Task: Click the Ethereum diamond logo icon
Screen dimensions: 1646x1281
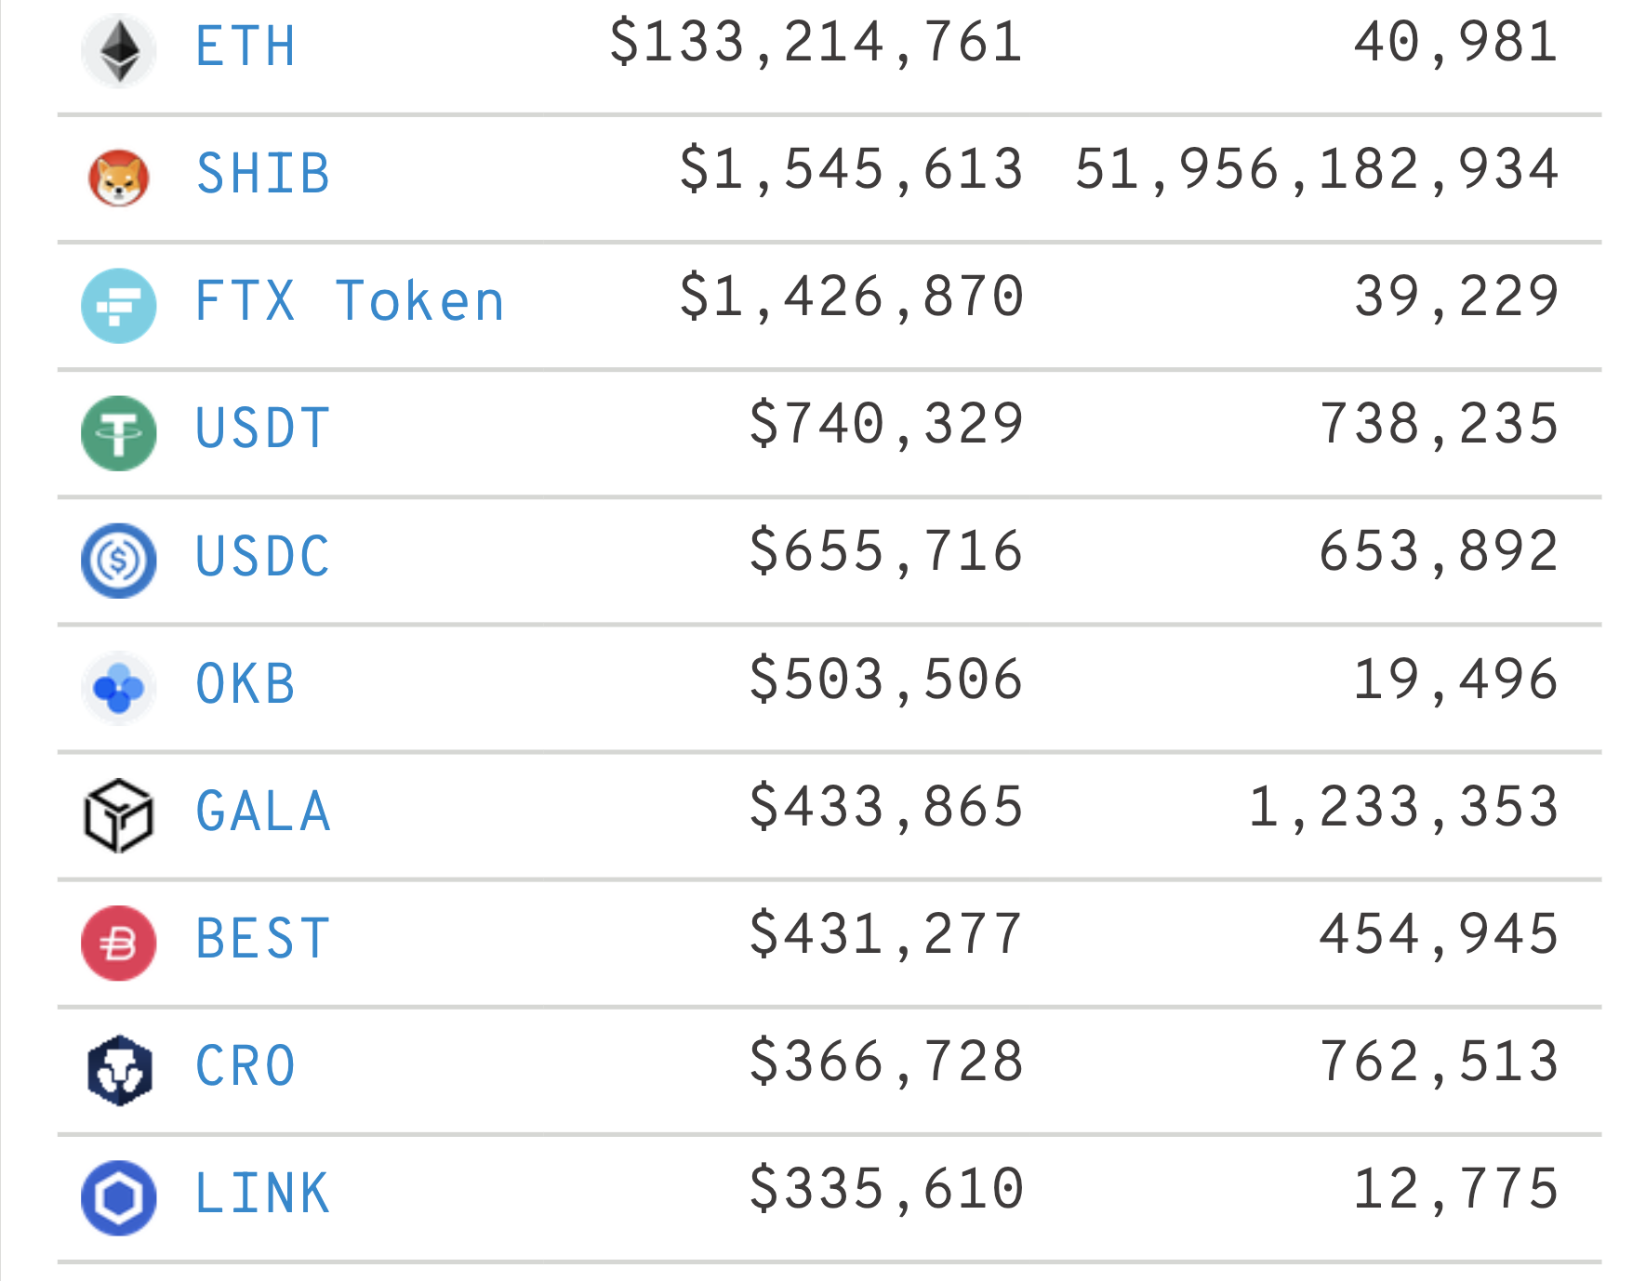Action: (x=119, y=50)
